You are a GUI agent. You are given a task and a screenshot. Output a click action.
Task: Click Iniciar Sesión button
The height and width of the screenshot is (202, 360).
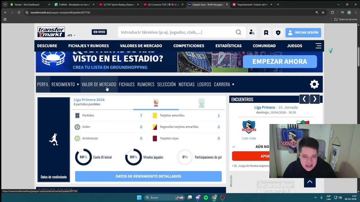tap(303, 33)
